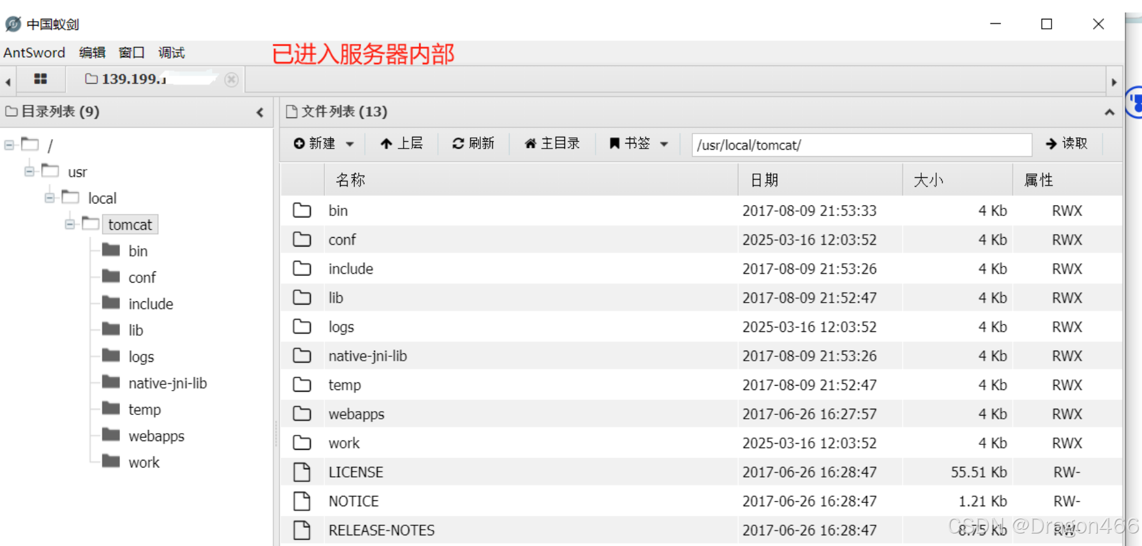The width and height of the screenshot is (1142, 546).
Task: Collapse the local tree node
Action: [x=49, y=198]
